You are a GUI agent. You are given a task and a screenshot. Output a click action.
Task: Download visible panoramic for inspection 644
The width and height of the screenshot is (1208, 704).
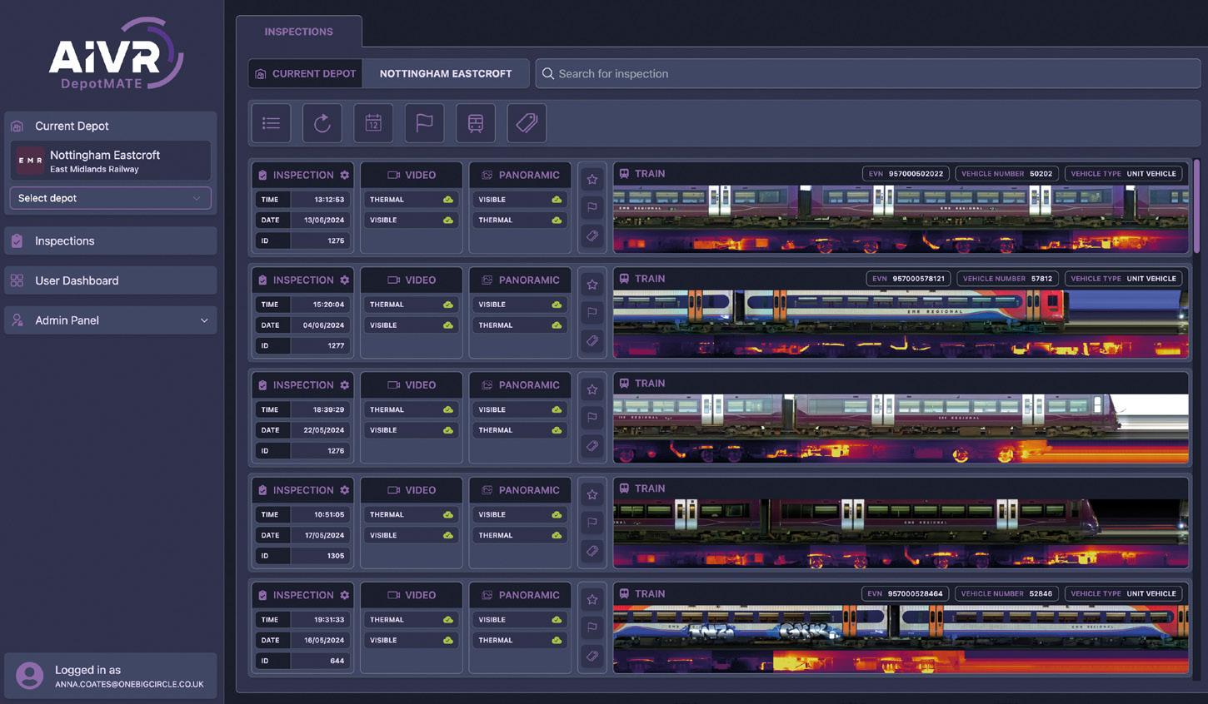557,620
